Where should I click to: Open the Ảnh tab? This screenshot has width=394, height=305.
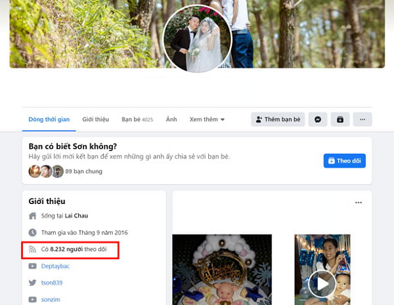click(171, 119)
